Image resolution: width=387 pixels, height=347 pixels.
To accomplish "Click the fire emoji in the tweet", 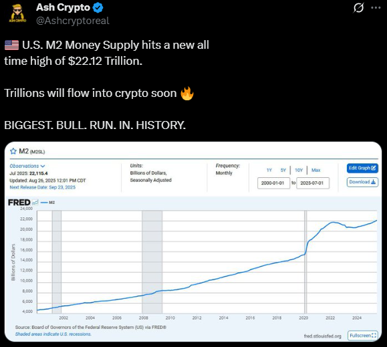I will point(187,94).
